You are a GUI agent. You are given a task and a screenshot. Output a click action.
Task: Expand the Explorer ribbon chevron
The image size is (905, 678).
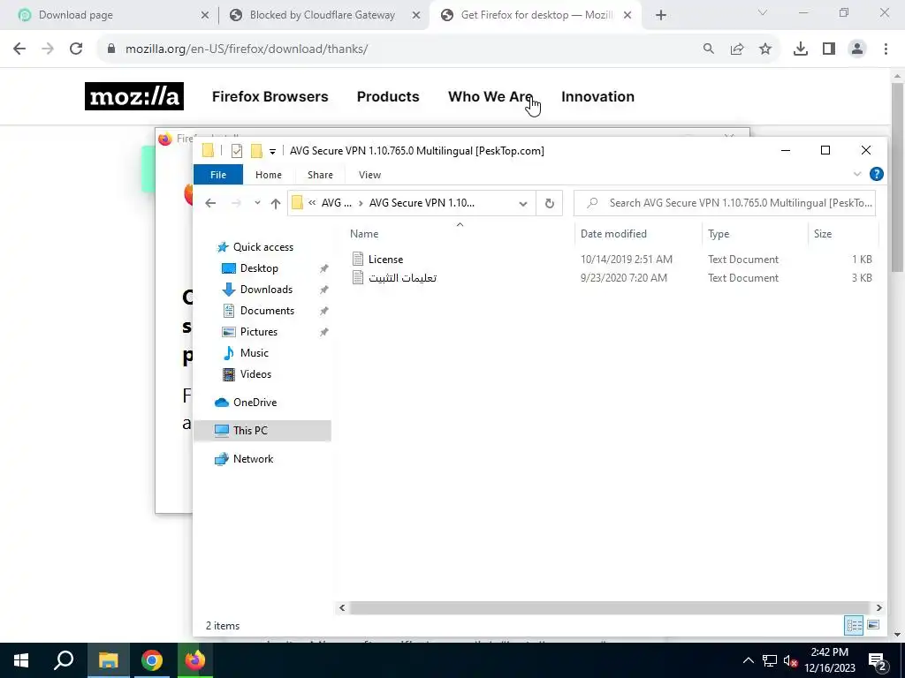click(x=857, y=174)
